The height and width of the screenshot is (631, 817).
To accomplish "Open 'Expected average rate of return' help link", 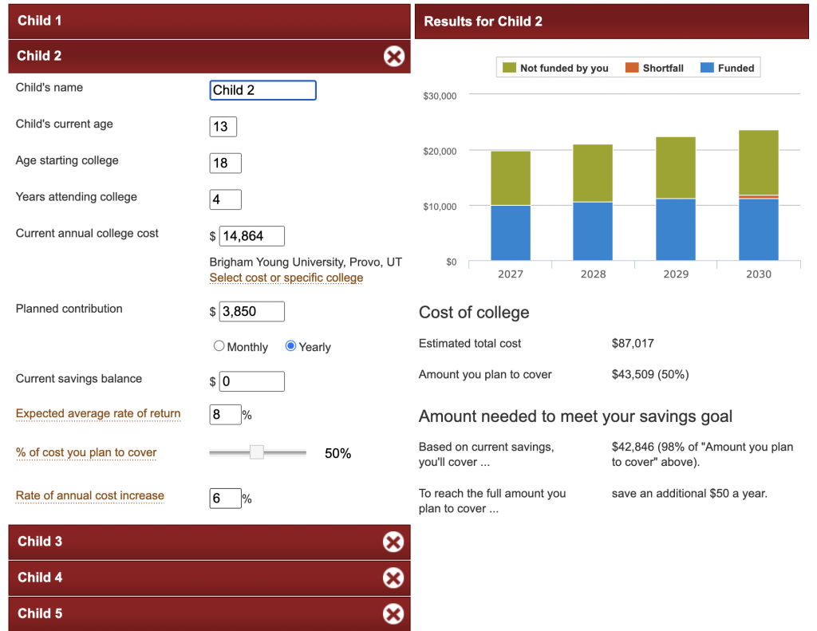I will (x=98, y=413).
